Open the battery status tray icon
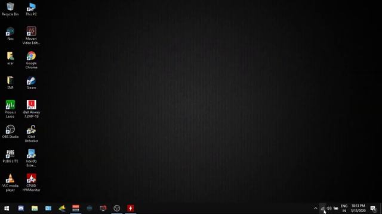Viewport: 382px width, 214px height. (336, 208)
